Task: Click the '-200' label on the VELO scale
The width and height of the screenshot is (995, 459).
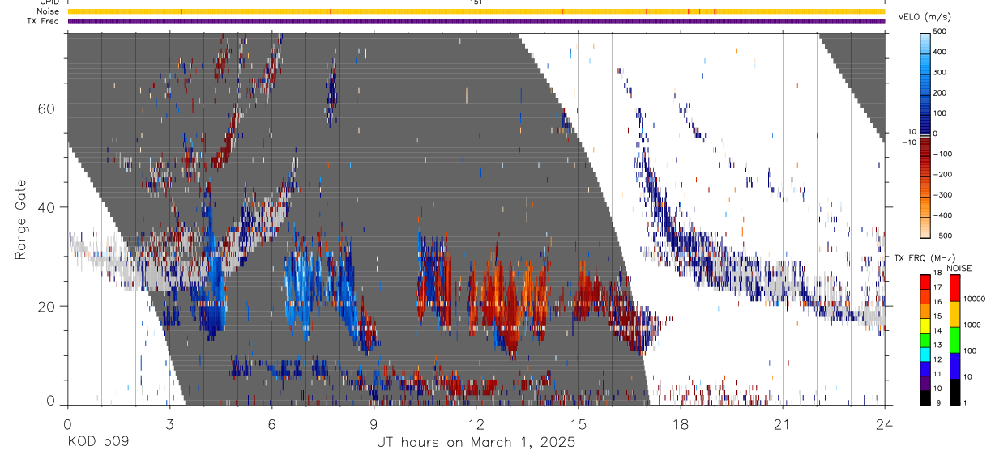Action: click(x=942, y=174)
